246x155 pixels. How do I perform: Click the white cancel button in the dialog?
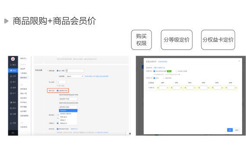click(237, 130)
